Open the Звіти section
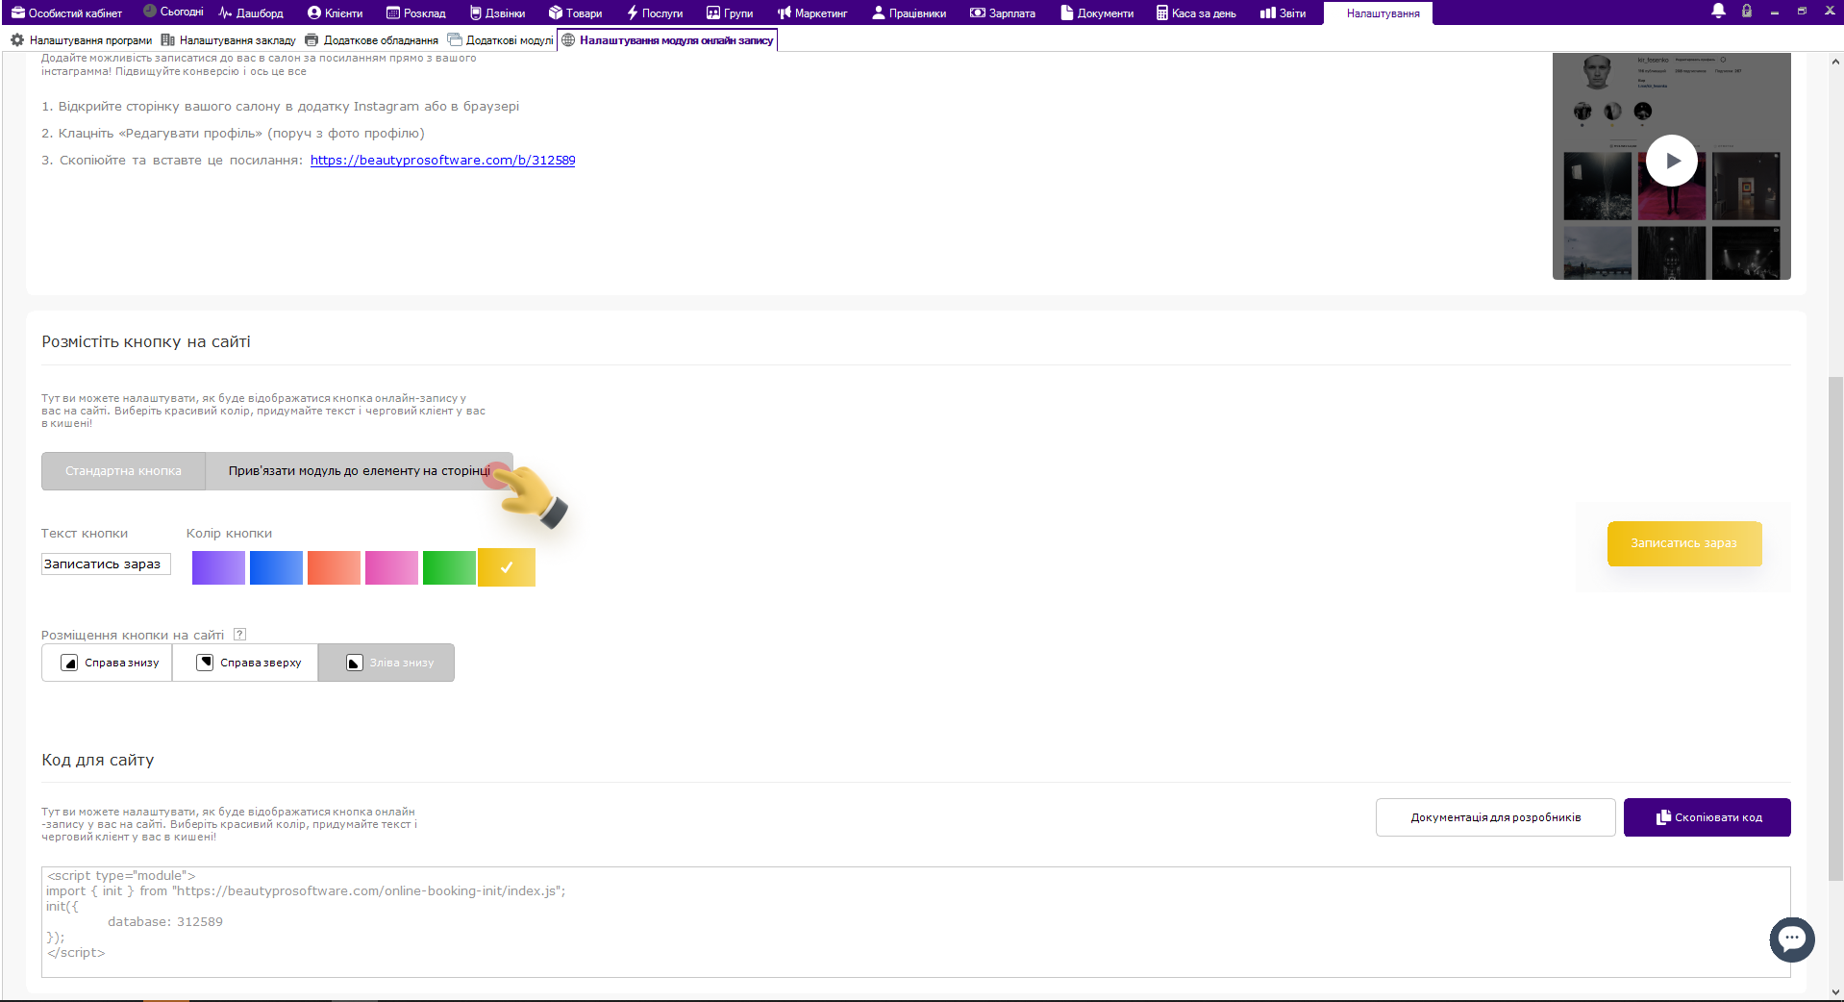 pyautogui.click(x=1283, y=13)
